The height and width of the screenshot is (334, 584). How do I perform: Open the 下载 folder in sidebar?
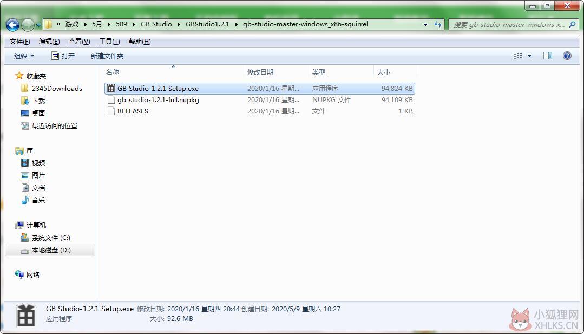(x=33, y=101)
